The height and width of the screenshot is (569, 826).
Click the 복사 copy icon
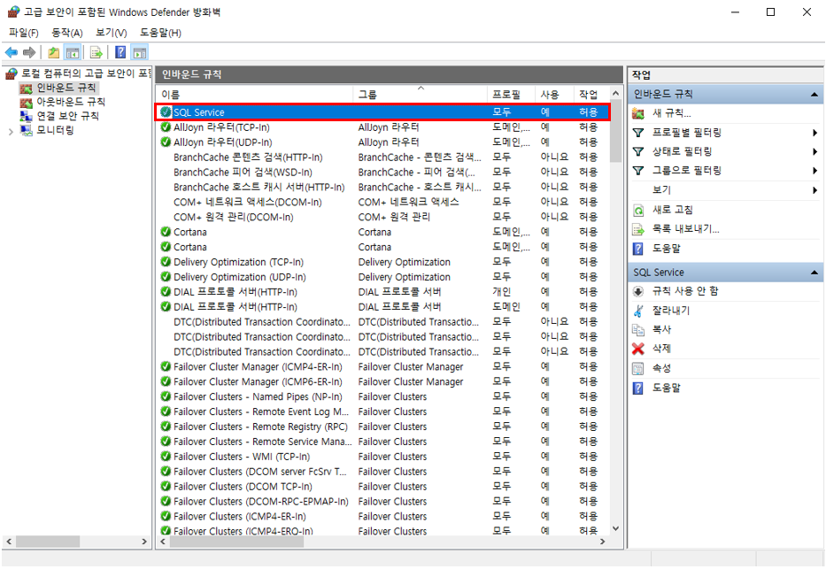click(x=638, y=329)
